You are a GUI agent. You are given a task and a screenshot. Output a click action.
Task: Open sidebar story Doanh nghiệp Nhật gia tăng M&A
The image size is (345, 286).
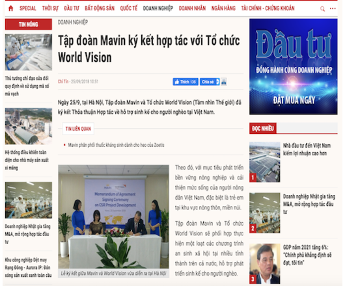point(27,234)
